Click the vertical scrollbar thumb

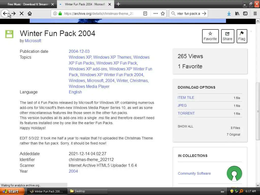point(258,111)
